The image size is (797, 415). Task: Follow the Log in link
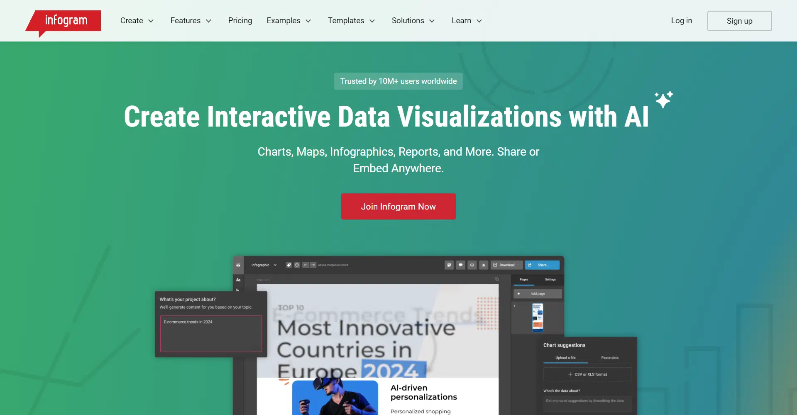pos(681,21)
